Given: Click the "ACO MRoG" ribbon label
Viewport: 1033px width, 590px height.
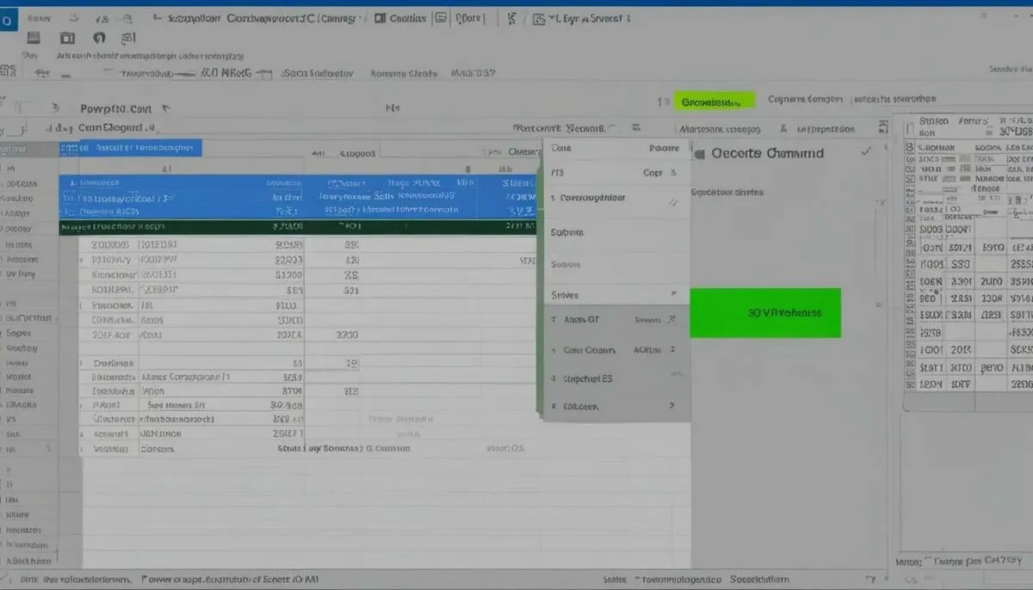Looking at the screenshot, I should coord(225,74).
